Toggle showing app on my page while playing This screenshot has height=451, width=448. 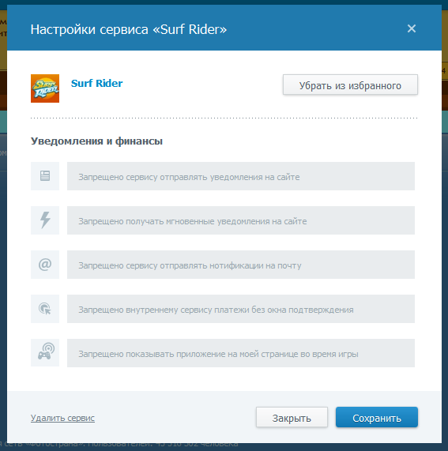point(241,353)
